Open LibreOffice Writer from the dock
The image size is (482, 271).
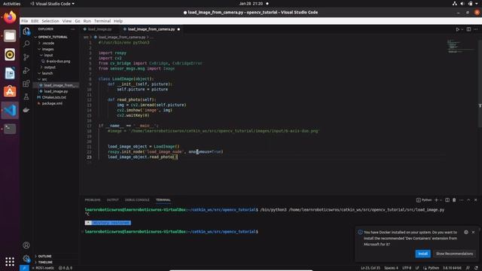coord(10,73)
